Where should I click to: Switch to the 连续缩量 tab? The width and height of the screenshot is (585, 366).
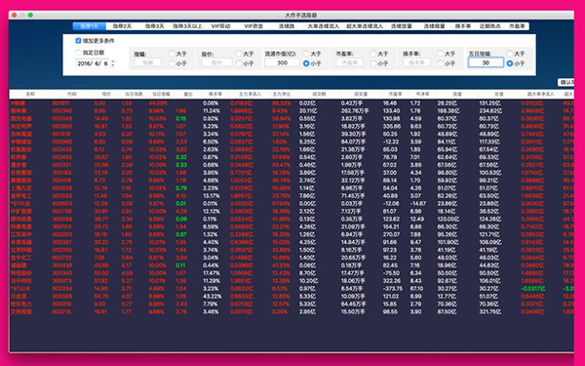click(434, 26)
